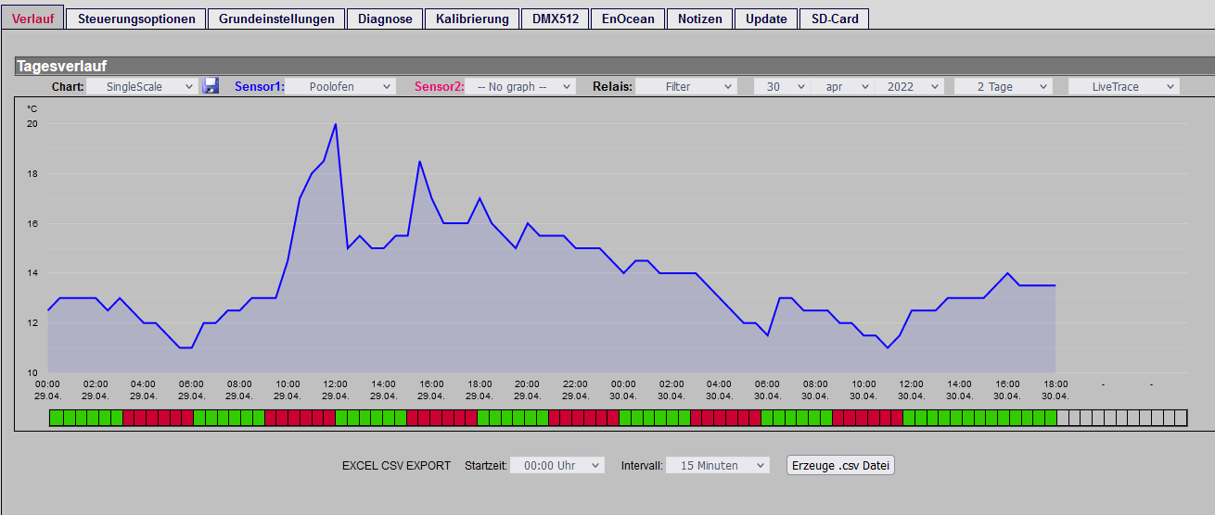Image resolution: width=1215 pixels, height=515 pixels.
Task: Click the Sensor1 label
Action: [259, 86]
